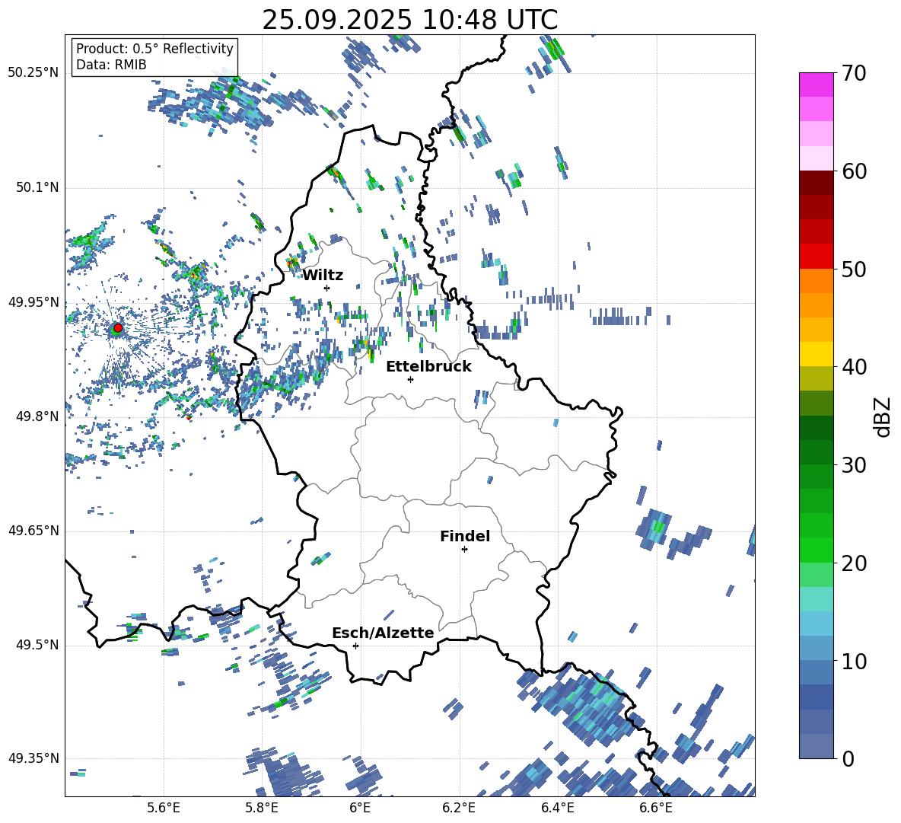The image size is (901, 823).
Task: Click the 49.8°N latitude label
Action: [x=37, y=416]
